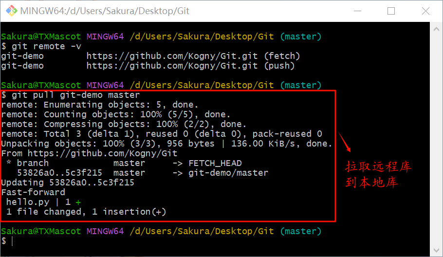This screenshot has width=443, height=257.
Task: Click the vertical scrollbar track
Action: pos(436,140)
